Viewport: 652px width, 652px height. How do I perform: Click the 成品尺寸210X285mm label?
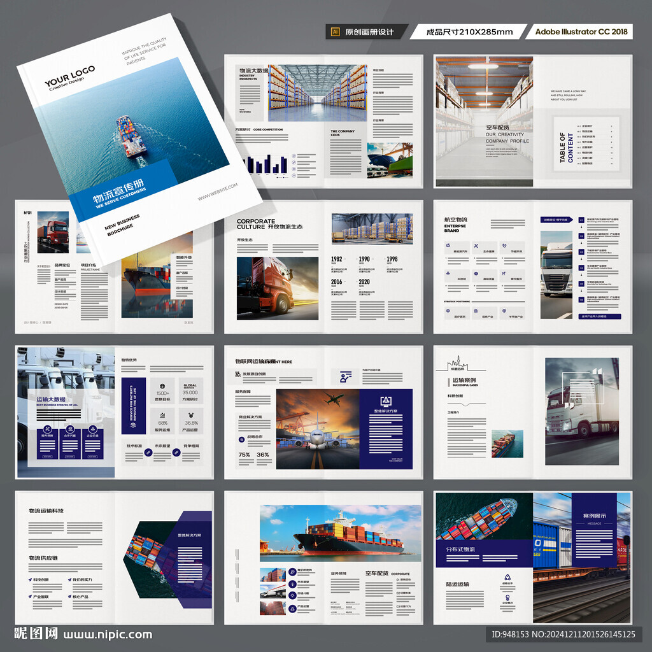[469, 32]
